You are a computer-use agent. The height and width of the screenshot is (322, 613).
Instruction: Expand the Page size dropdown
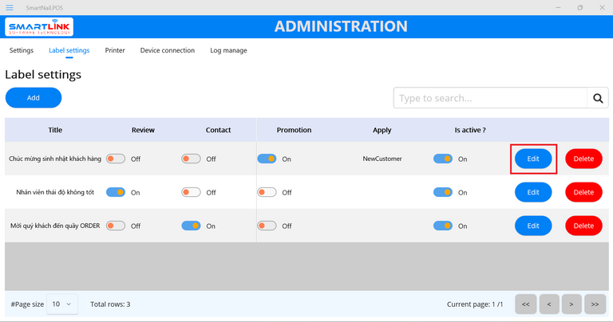click(x=62, y=304)
